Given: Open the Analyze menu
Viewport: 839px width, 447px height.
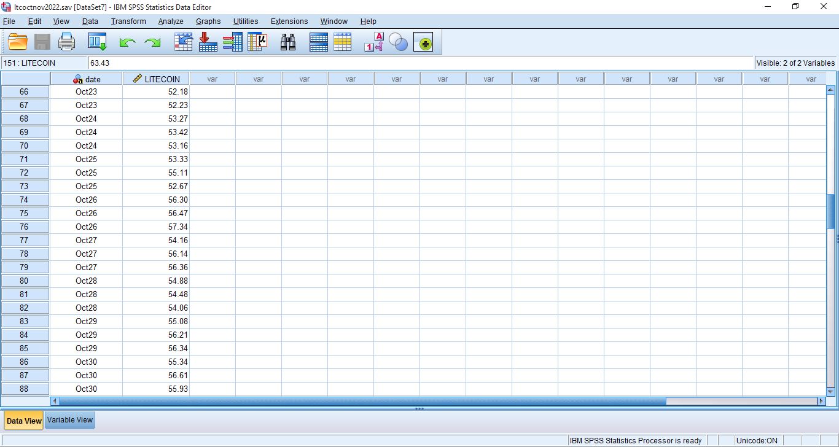Looking at the screenshot, I should [x=171, y=21].
